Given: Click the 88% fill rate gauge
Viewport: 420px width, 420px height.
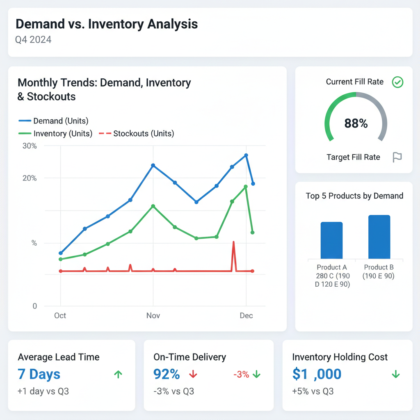Looking at the screenshot, I should 355,123.
